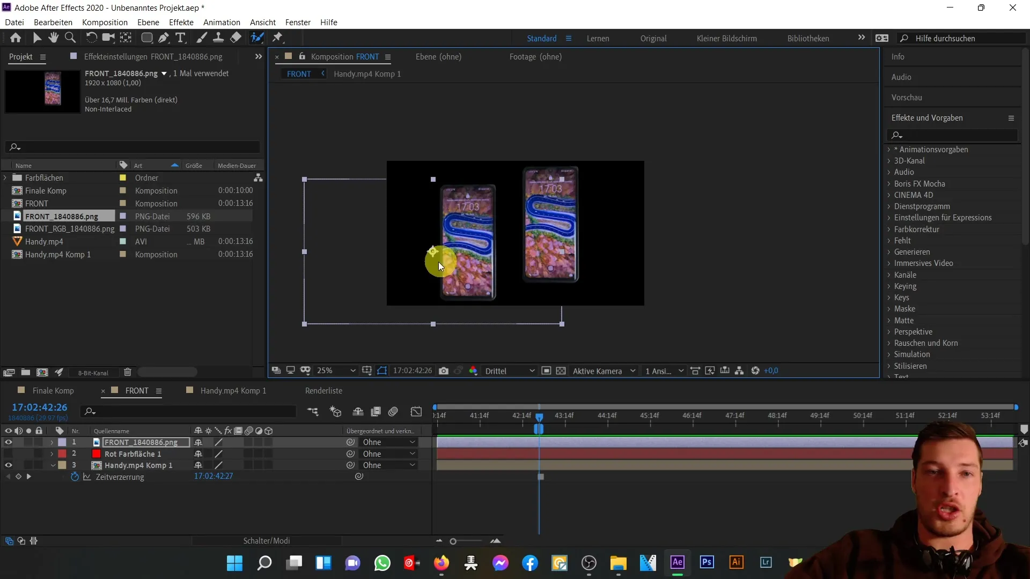Click the Graph Editor toggle icon
The width and height of the screenshot is (1030, 579).
pos(417,411)
